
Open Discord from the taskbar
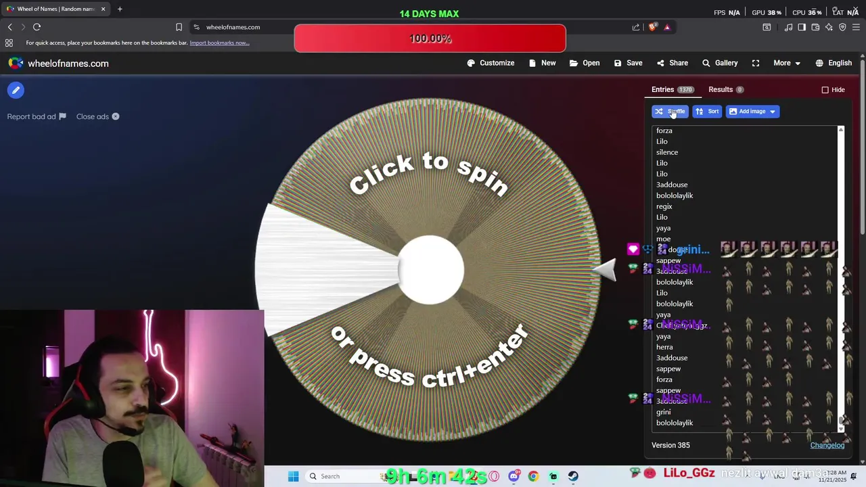(x=514, y=476)
